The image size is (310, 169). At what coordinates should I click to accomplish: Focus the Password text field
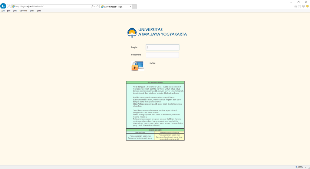(x=162, y=55)
